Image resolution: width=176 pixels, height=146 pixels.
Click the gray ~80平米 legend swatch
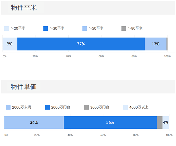coord(123,28)
